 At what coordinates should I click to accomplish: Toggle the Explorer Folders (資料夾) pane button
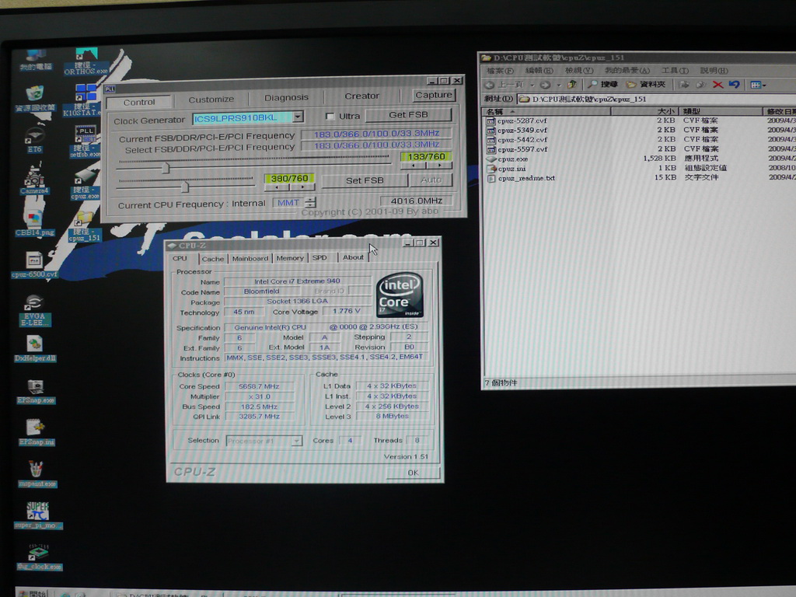pyautogui.click(x=646, y=84)
